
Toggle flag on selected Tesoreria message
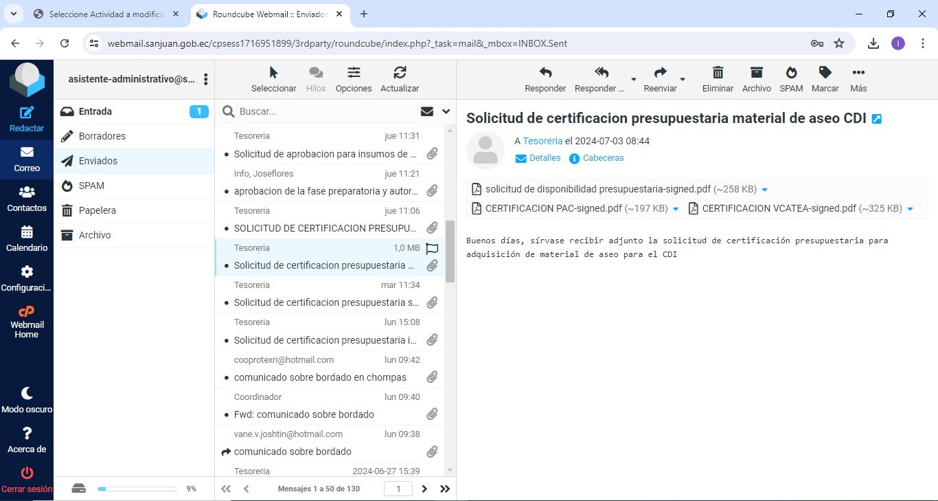[432, 248]
